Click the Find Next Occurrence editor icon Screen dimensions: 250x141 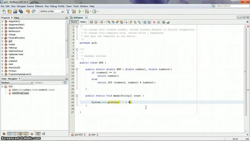[x=117, y=22]
